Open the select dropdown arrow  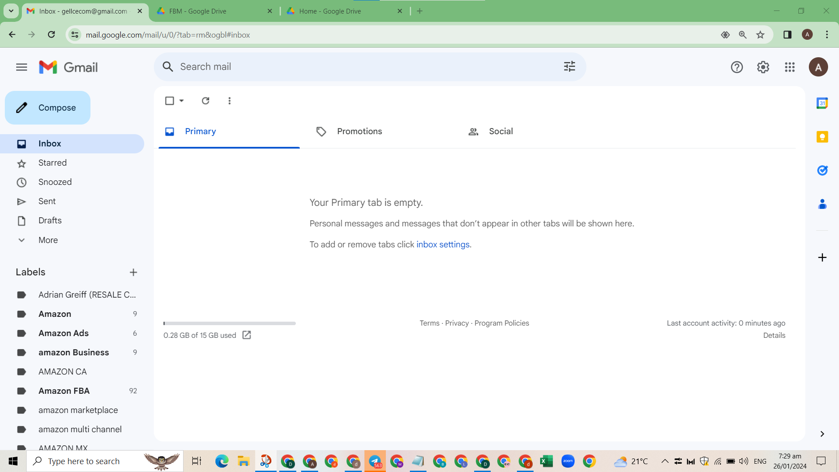click(x=181, y=101)
